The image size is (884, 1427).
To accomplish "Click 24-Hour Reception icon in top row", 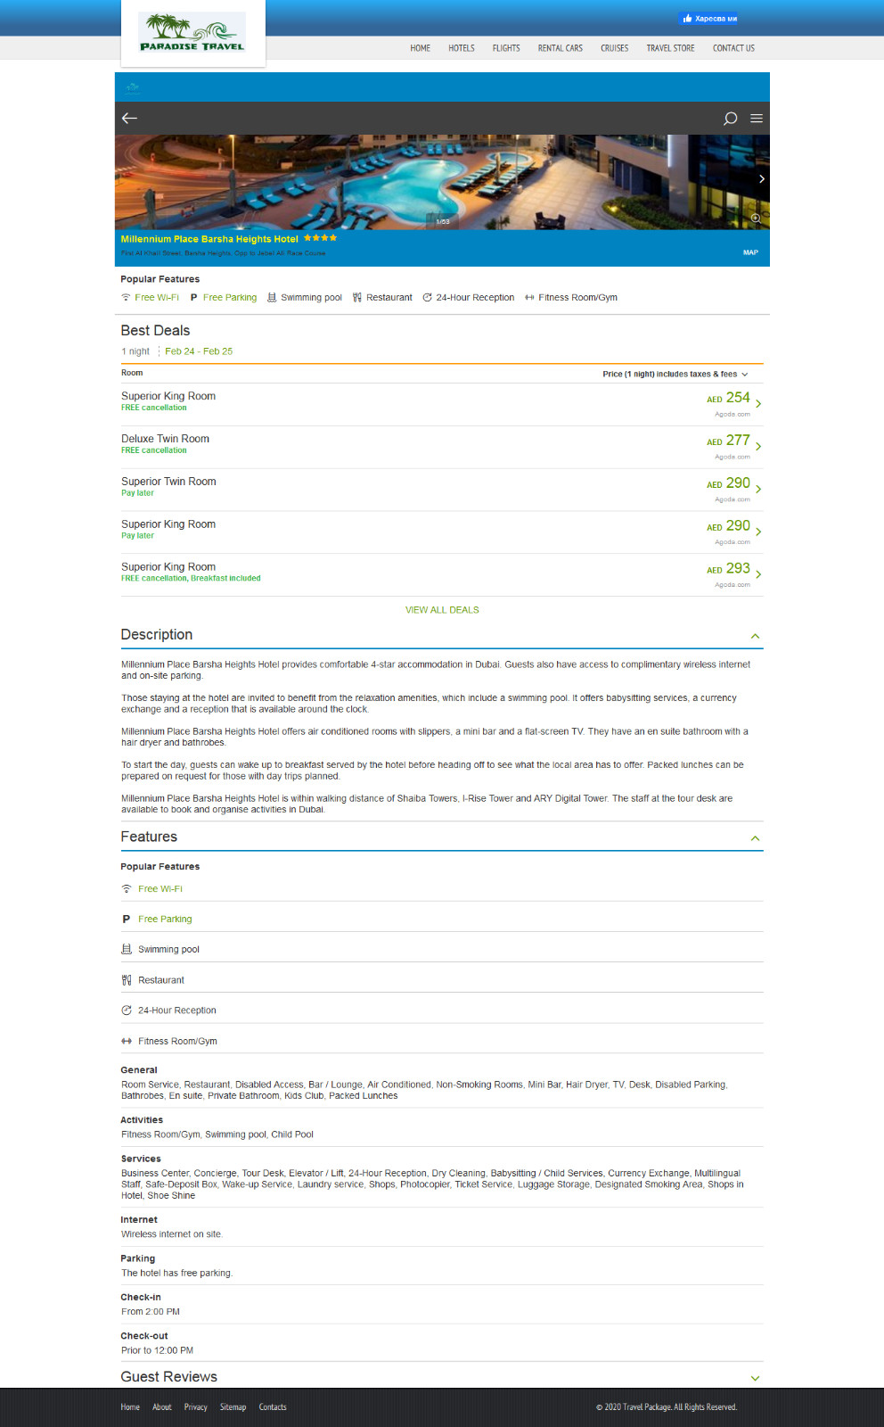I will click(x=427, y=298).
